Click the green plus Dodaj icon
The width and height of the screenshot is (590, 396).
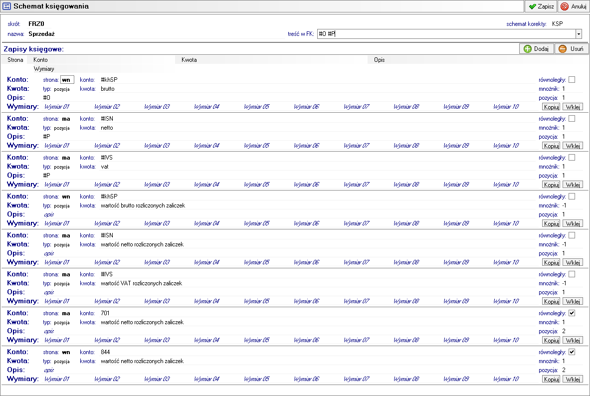click(x=528, y=49)
